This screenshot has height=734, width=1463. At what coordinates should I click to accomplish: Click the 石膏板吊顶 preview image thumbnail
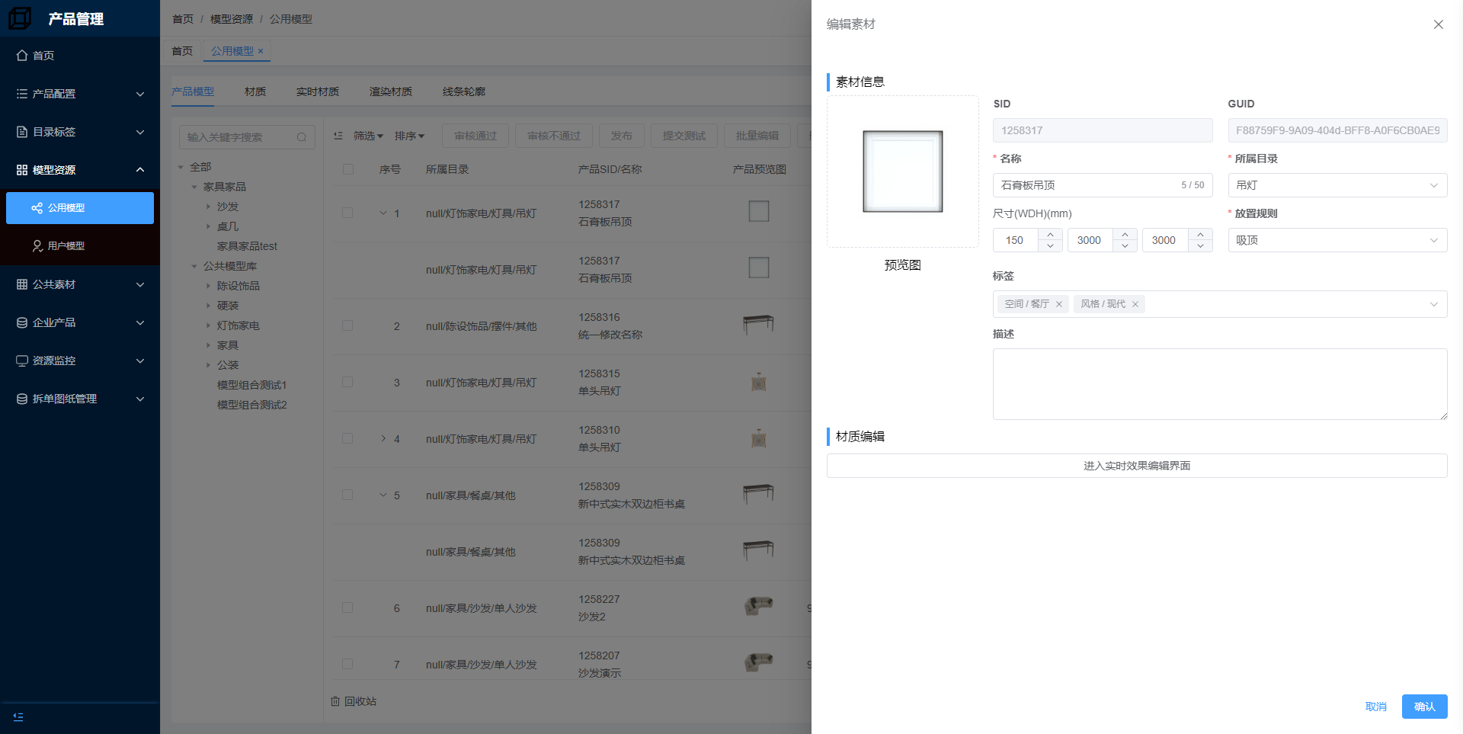(903, 171)
